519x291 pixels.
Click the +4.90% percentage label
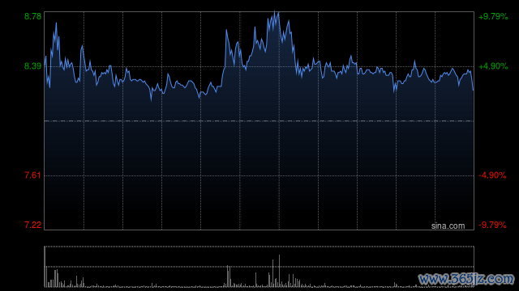click(493, 66)
